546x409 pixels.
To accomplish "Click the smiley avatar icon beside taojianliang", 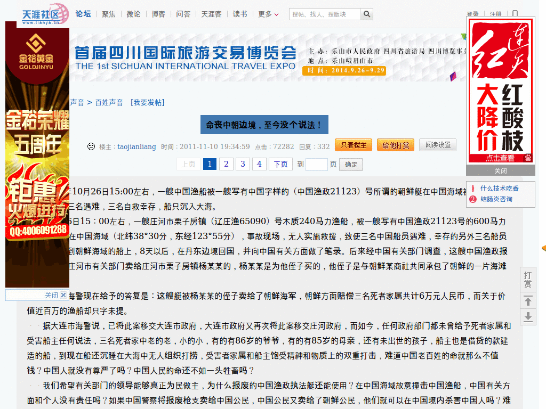I will pyautogui.click(x=91, y=146).
